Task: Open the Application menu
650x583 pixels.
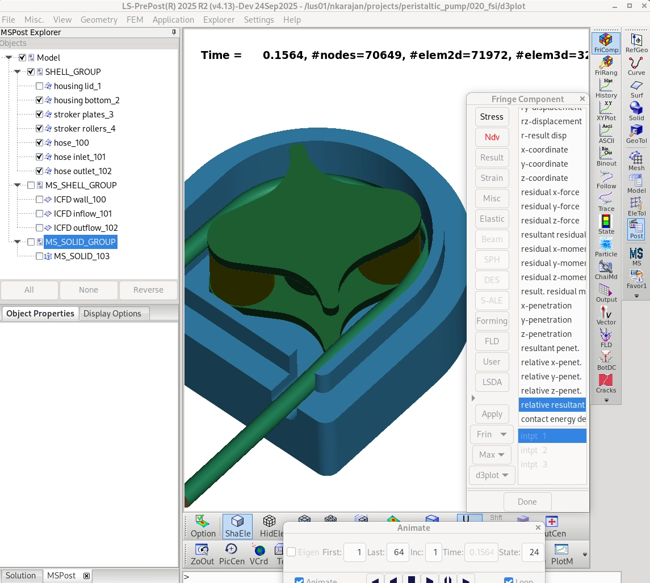Action: pos(173,20)
